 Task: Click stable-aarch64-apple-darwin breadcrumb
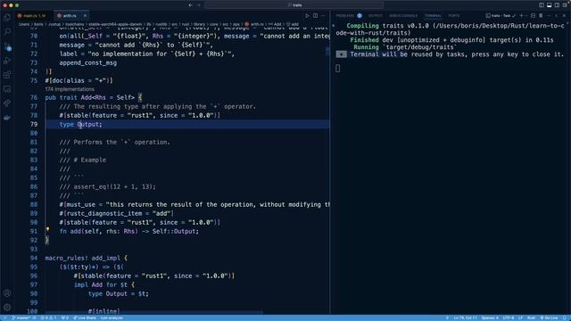[115, 24]
